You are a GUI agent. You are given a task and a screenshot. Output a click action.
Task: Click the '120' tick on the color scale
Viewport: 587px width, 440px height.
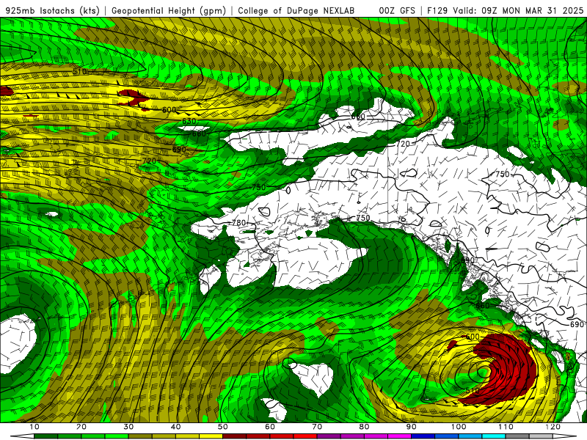(553, 427)
